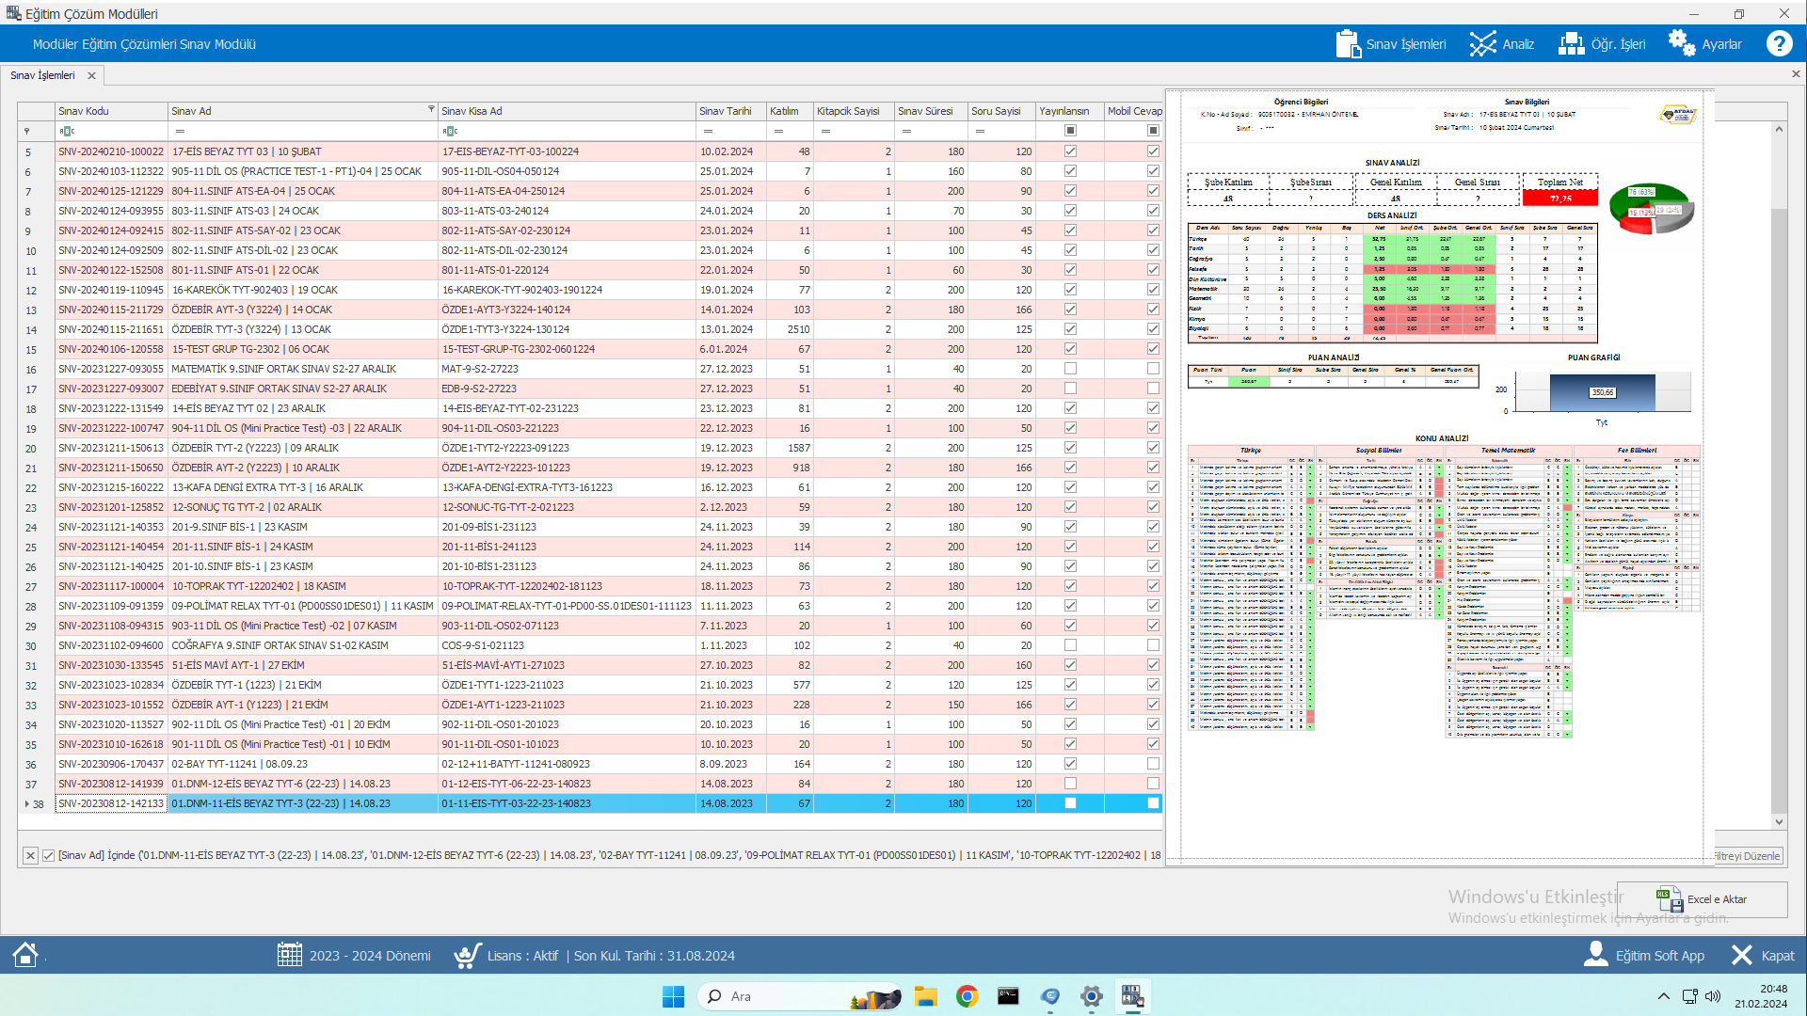Open File Explorer from the taskbar
This screenshot has width=1807, height=1016.
tap(926, 996)
